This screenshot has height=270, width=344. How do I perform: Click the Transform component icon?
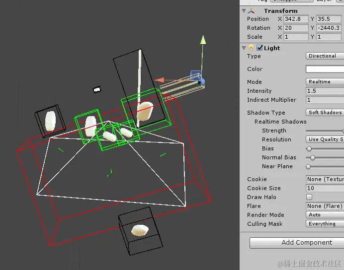point(251,11)
